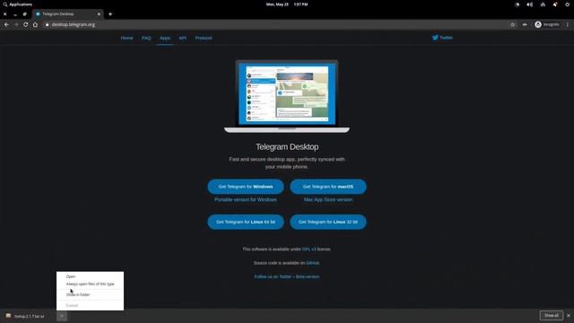
Task: Go back using browser back arrow
Action: click(6, 24)
